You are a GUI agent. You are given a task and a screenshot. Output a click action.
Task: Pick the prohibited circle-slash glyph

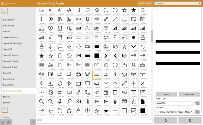click(69, 57)
